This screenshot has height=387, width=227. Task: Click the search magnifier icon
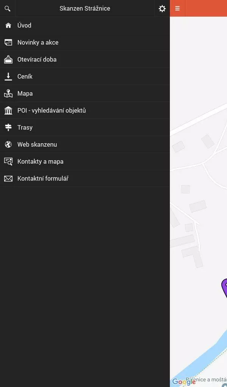pos(8,9)
